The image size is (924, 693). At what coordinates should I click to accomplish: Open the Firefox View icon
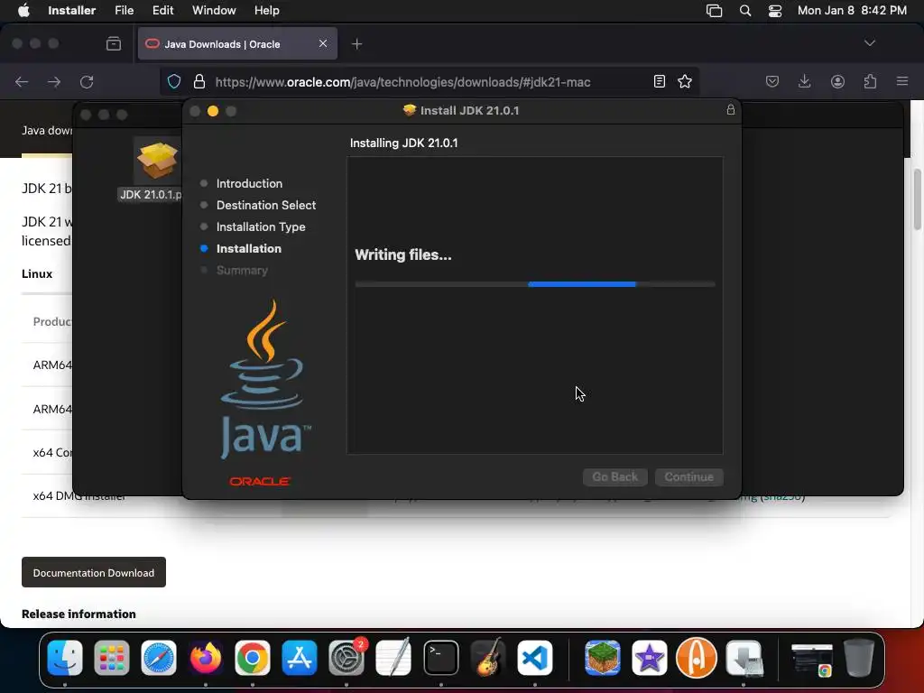click(x=114, y=43)
